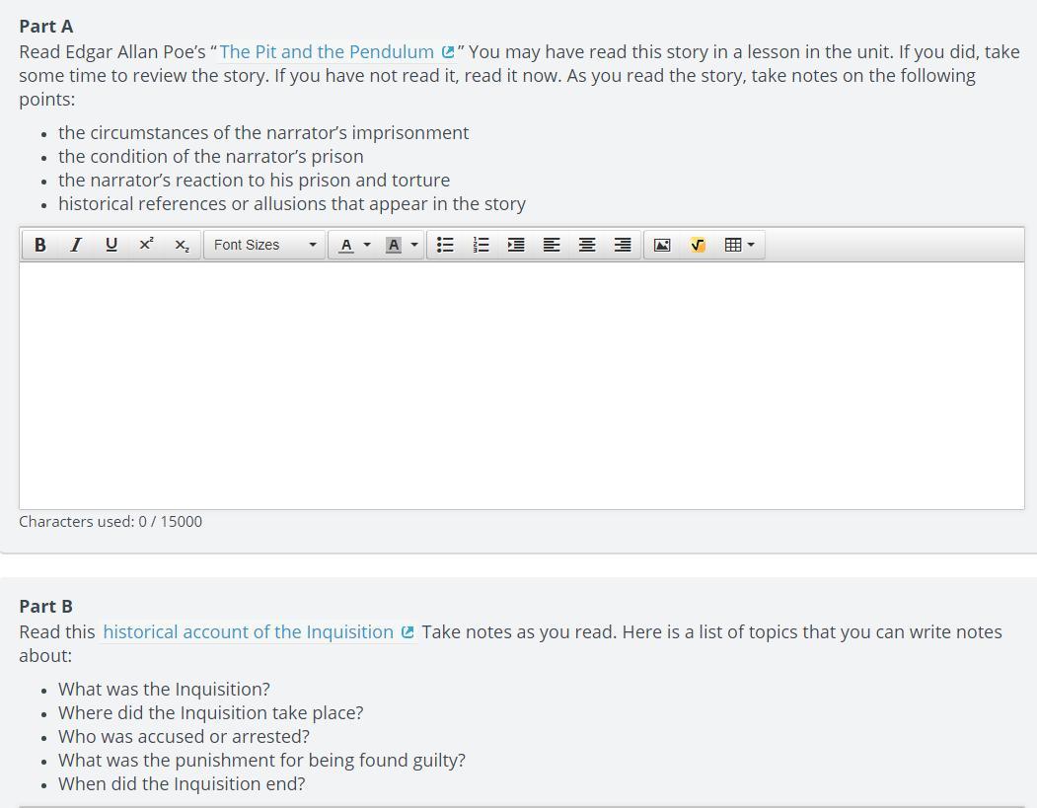Insert a table
This screenshot has width=1037, height=808.
733,245
